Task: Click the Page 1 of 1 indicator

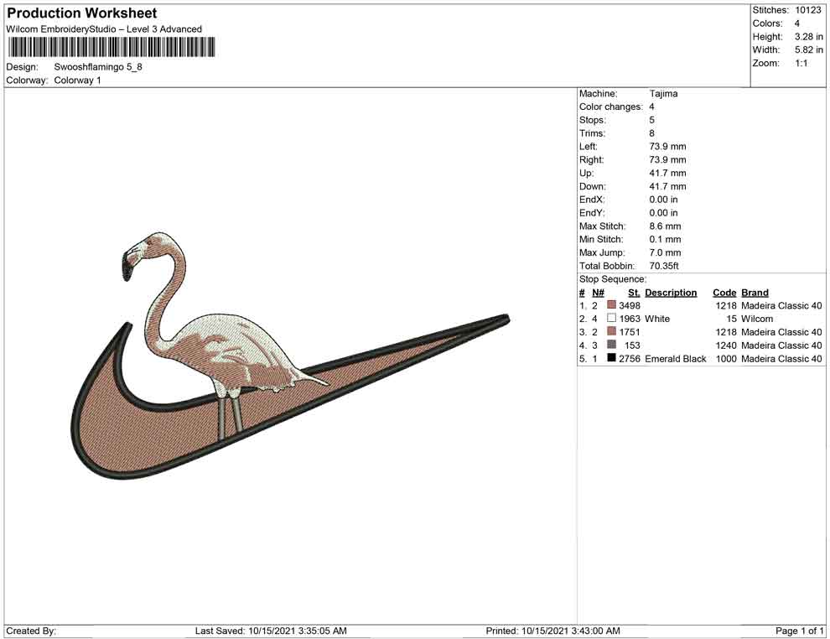Action: pyautogui.click(x=799, y=631)
